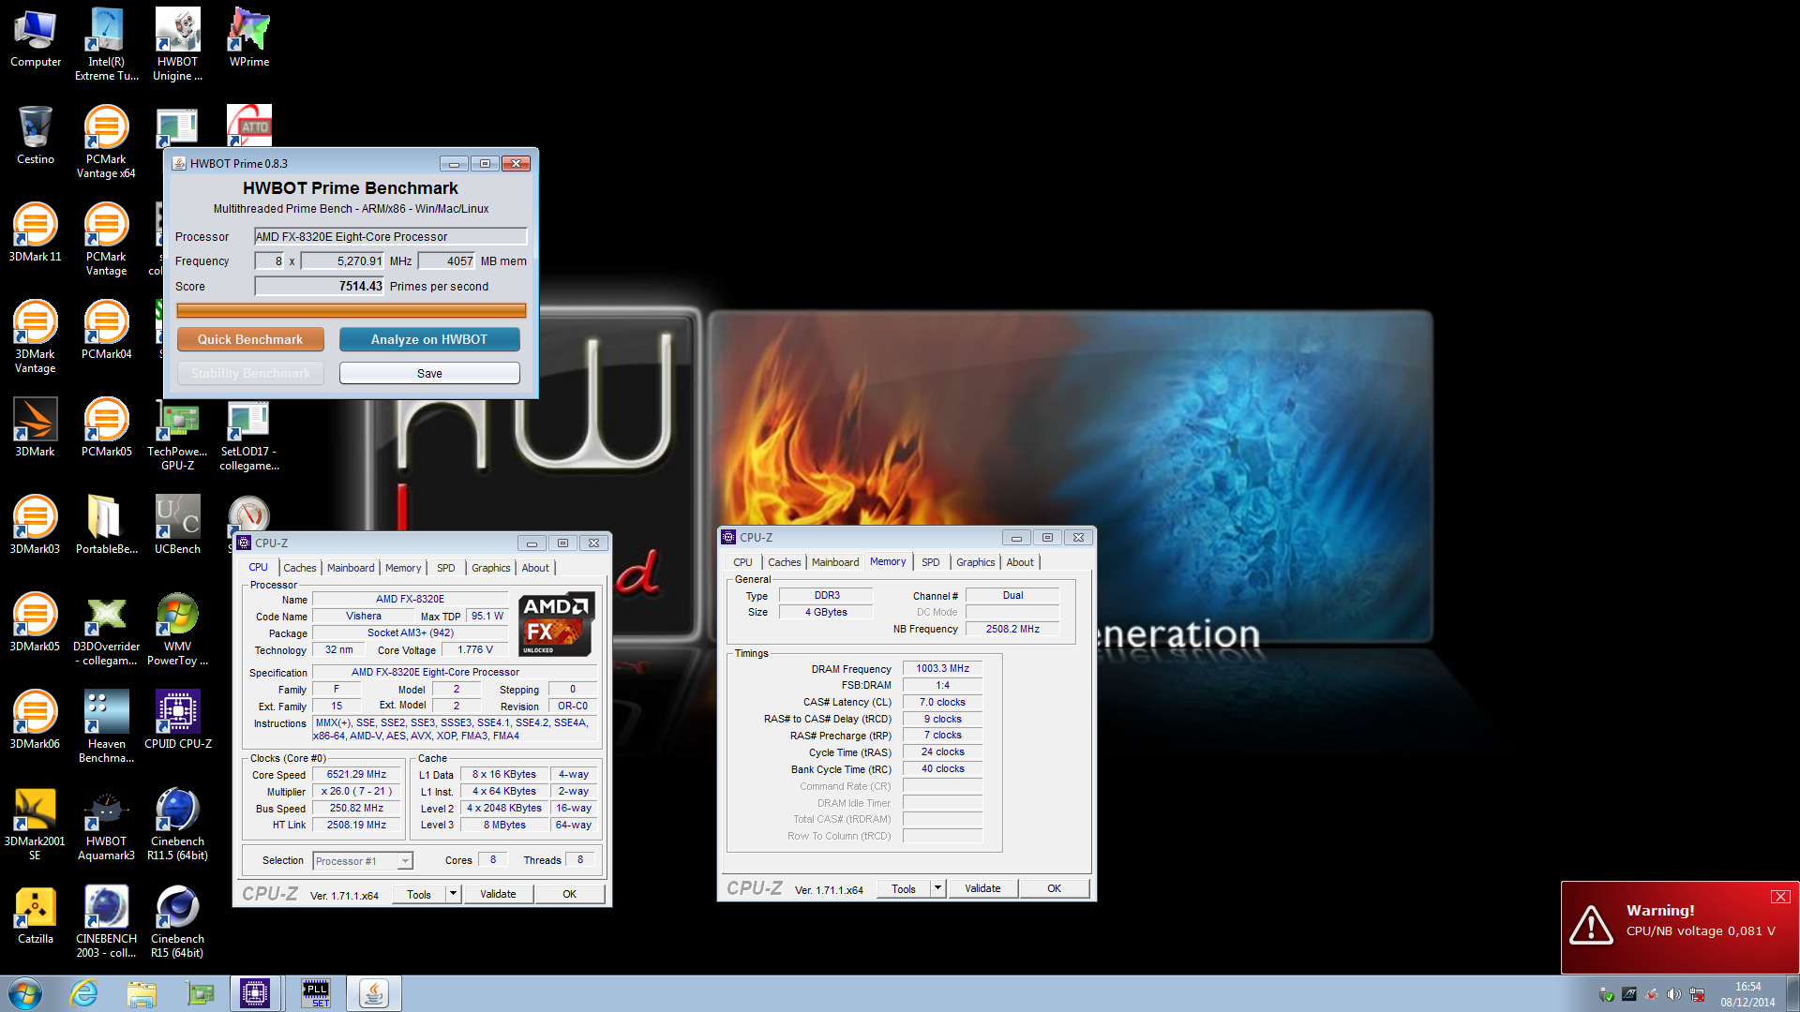Run the Quick Benchmark in HWBOT Prime

tap(250, 339)
